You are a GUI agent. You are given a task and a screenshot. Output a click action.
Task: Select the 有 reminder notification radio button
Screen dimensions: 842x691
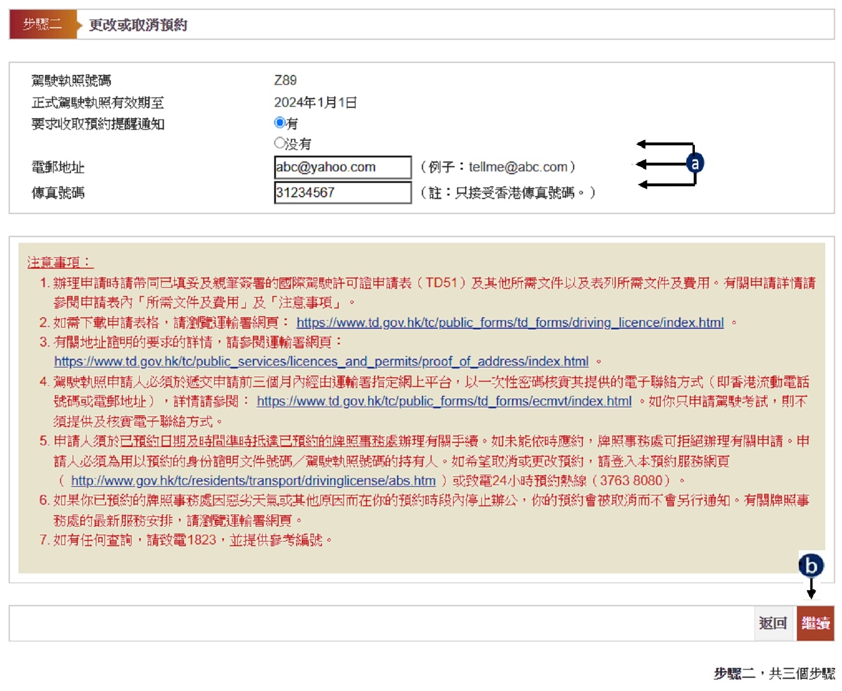click(280, 122)
